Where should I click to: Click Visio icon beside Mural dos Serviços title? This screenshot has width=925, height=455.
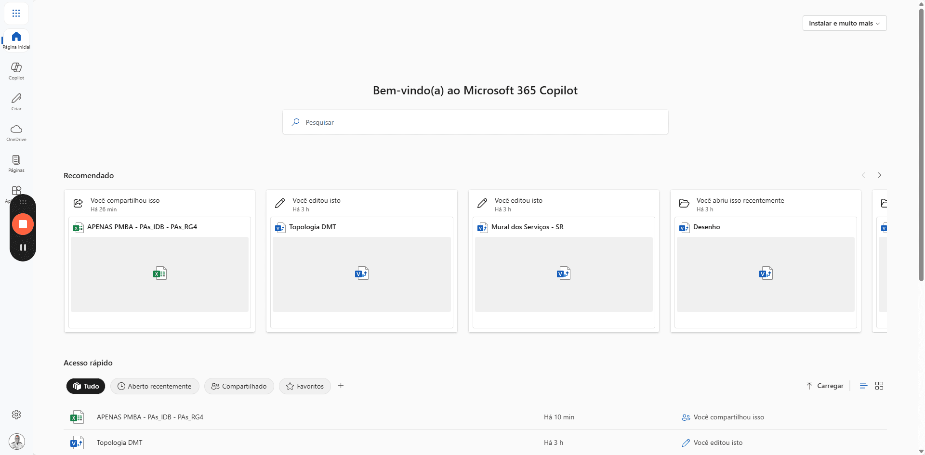click(483, 227)
